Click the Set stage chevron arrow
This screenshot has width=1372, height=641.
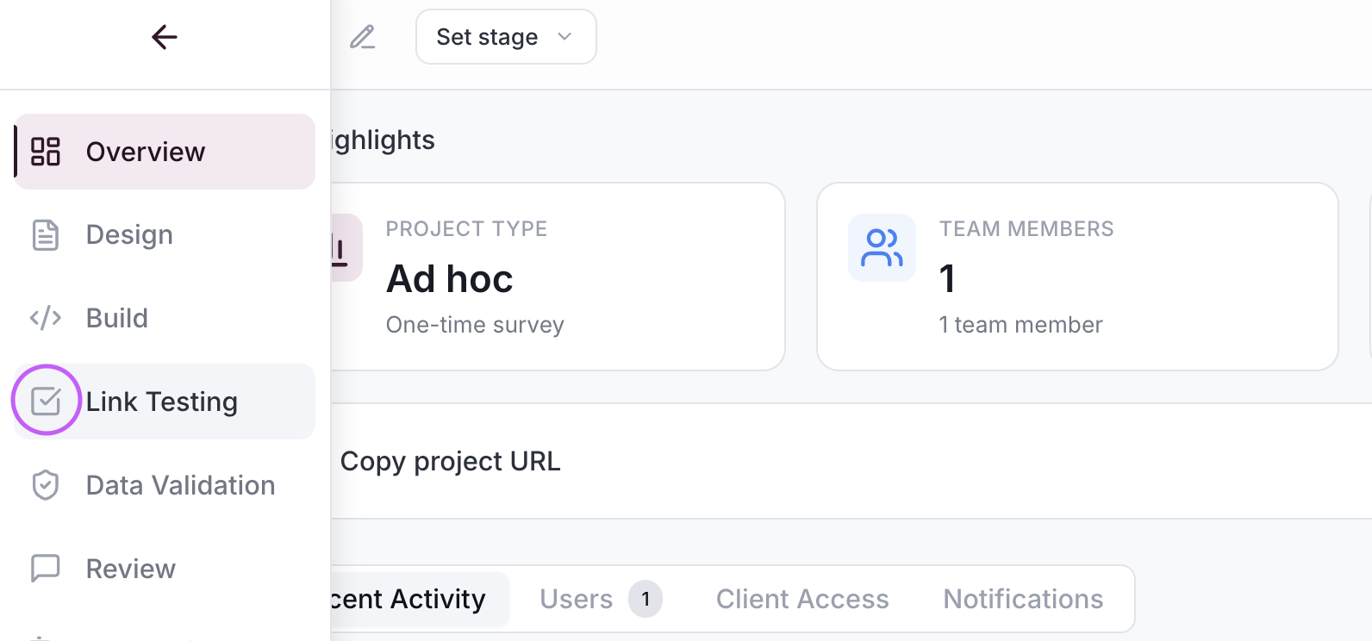[x=564, y=37]
